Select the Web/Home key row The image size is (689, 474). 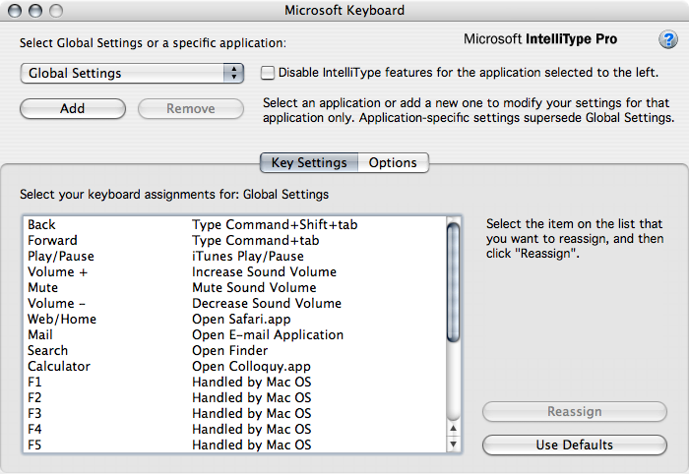tap(235, 319)
